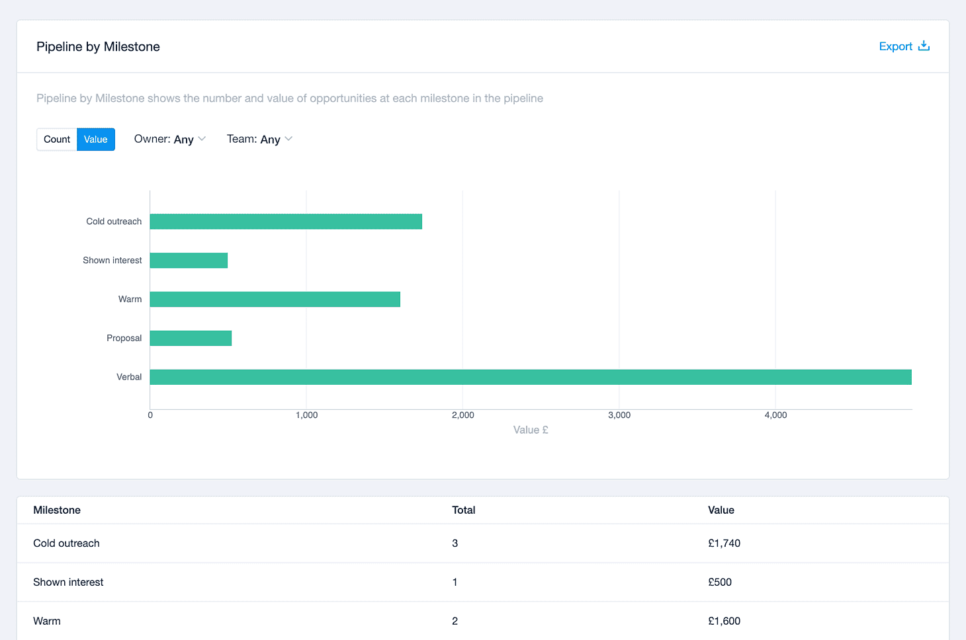
Task: Open the Team filter dropdown
Action: (x=259, y=139)
